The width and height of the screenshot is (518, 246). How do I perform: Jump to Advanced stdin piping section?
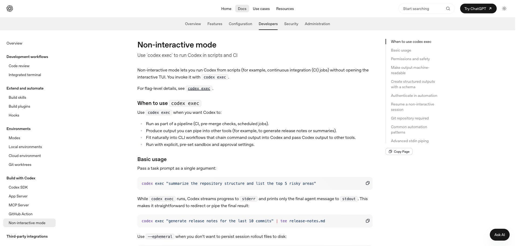pyautogui.click(x=410, y=141)
